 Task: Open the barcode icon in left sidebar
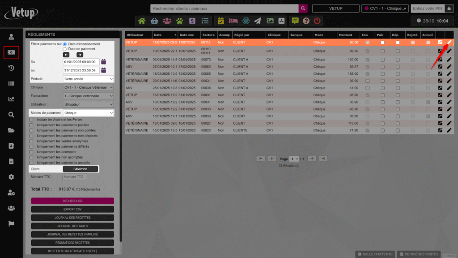11,83
